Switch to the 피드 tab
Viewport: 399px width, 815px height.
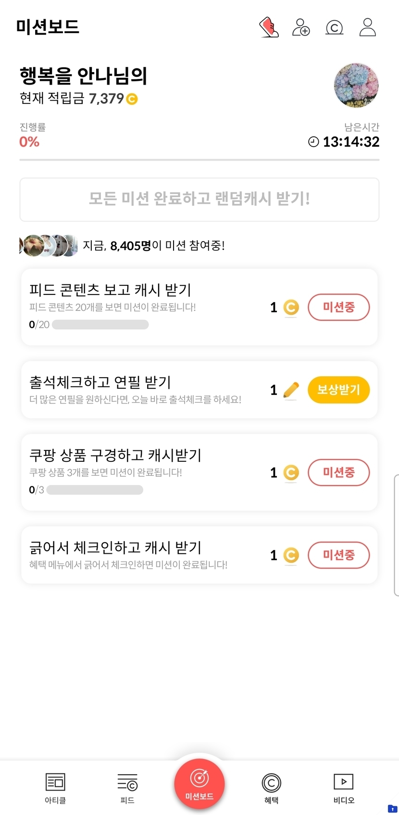127,788
